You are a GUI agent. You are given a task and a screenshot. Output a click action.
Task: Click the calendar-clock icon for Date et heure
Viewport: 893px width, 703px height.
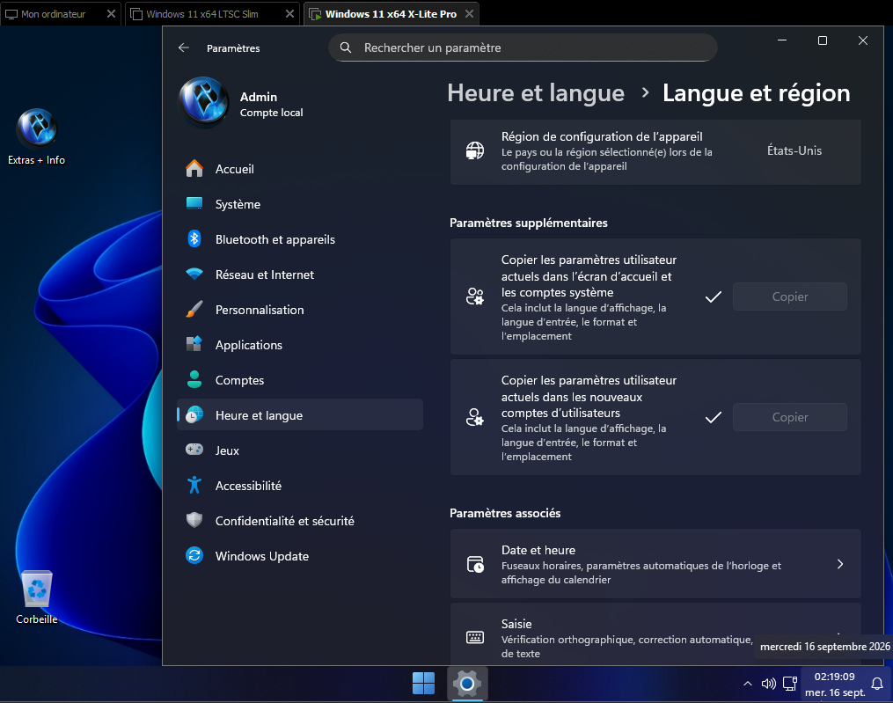tap(475, 564)
